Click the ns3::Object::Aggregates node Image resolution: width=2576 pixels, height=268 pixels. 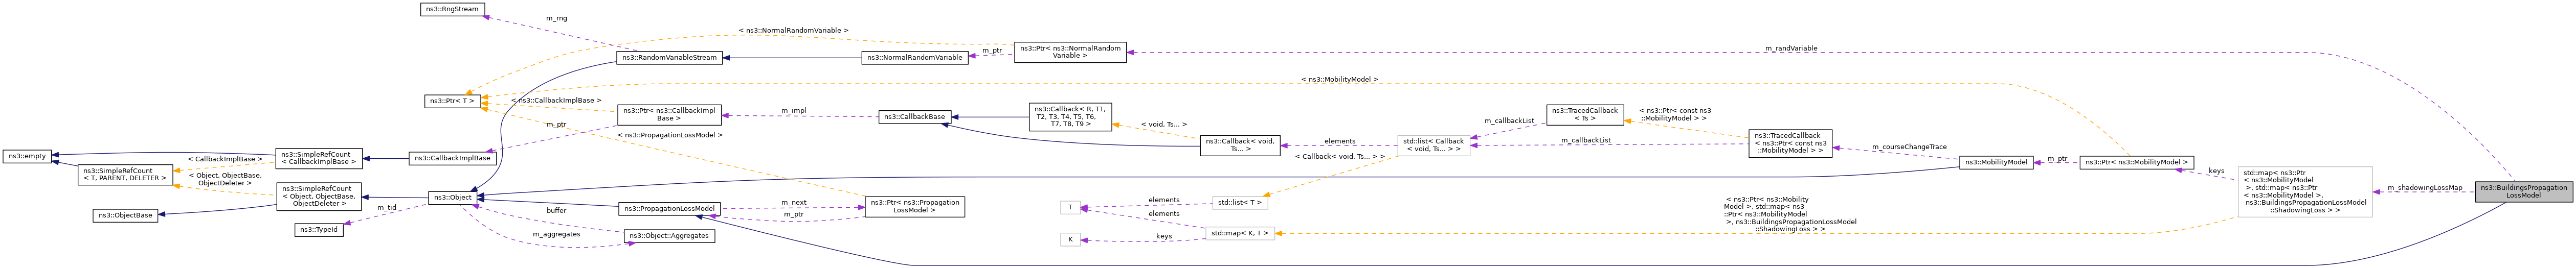click(x=669, y=236)
